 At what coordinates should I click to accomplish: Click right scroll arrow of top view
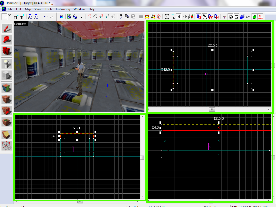[268, 109]
